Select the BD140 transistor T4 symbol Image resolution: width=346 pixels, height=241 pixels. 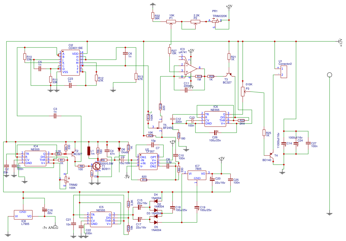coord(271,155)
